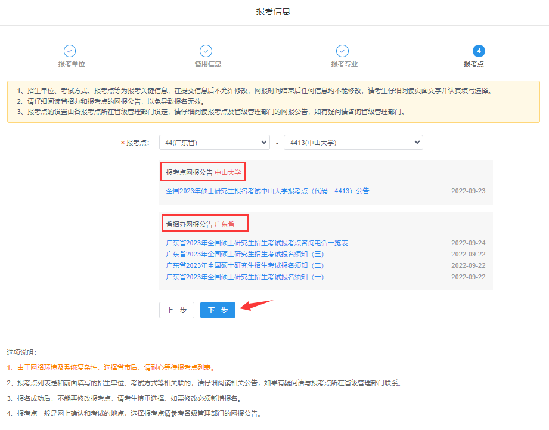Open 报考点咨询电话一览表 announcement link
This screenshot has height=430, width=549.
pyautogui.click(x=256, y=243)
